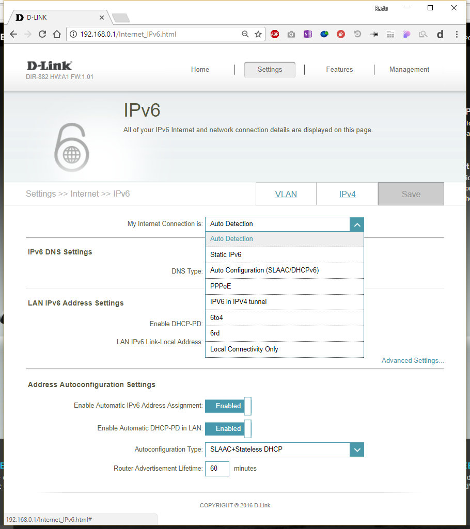Click the pin extension icon
Screen dimensions: 470x529
point(374,34)
